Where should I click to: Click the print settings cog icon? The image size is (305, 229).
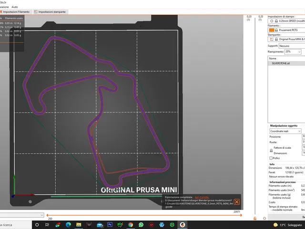click(272, 21)
